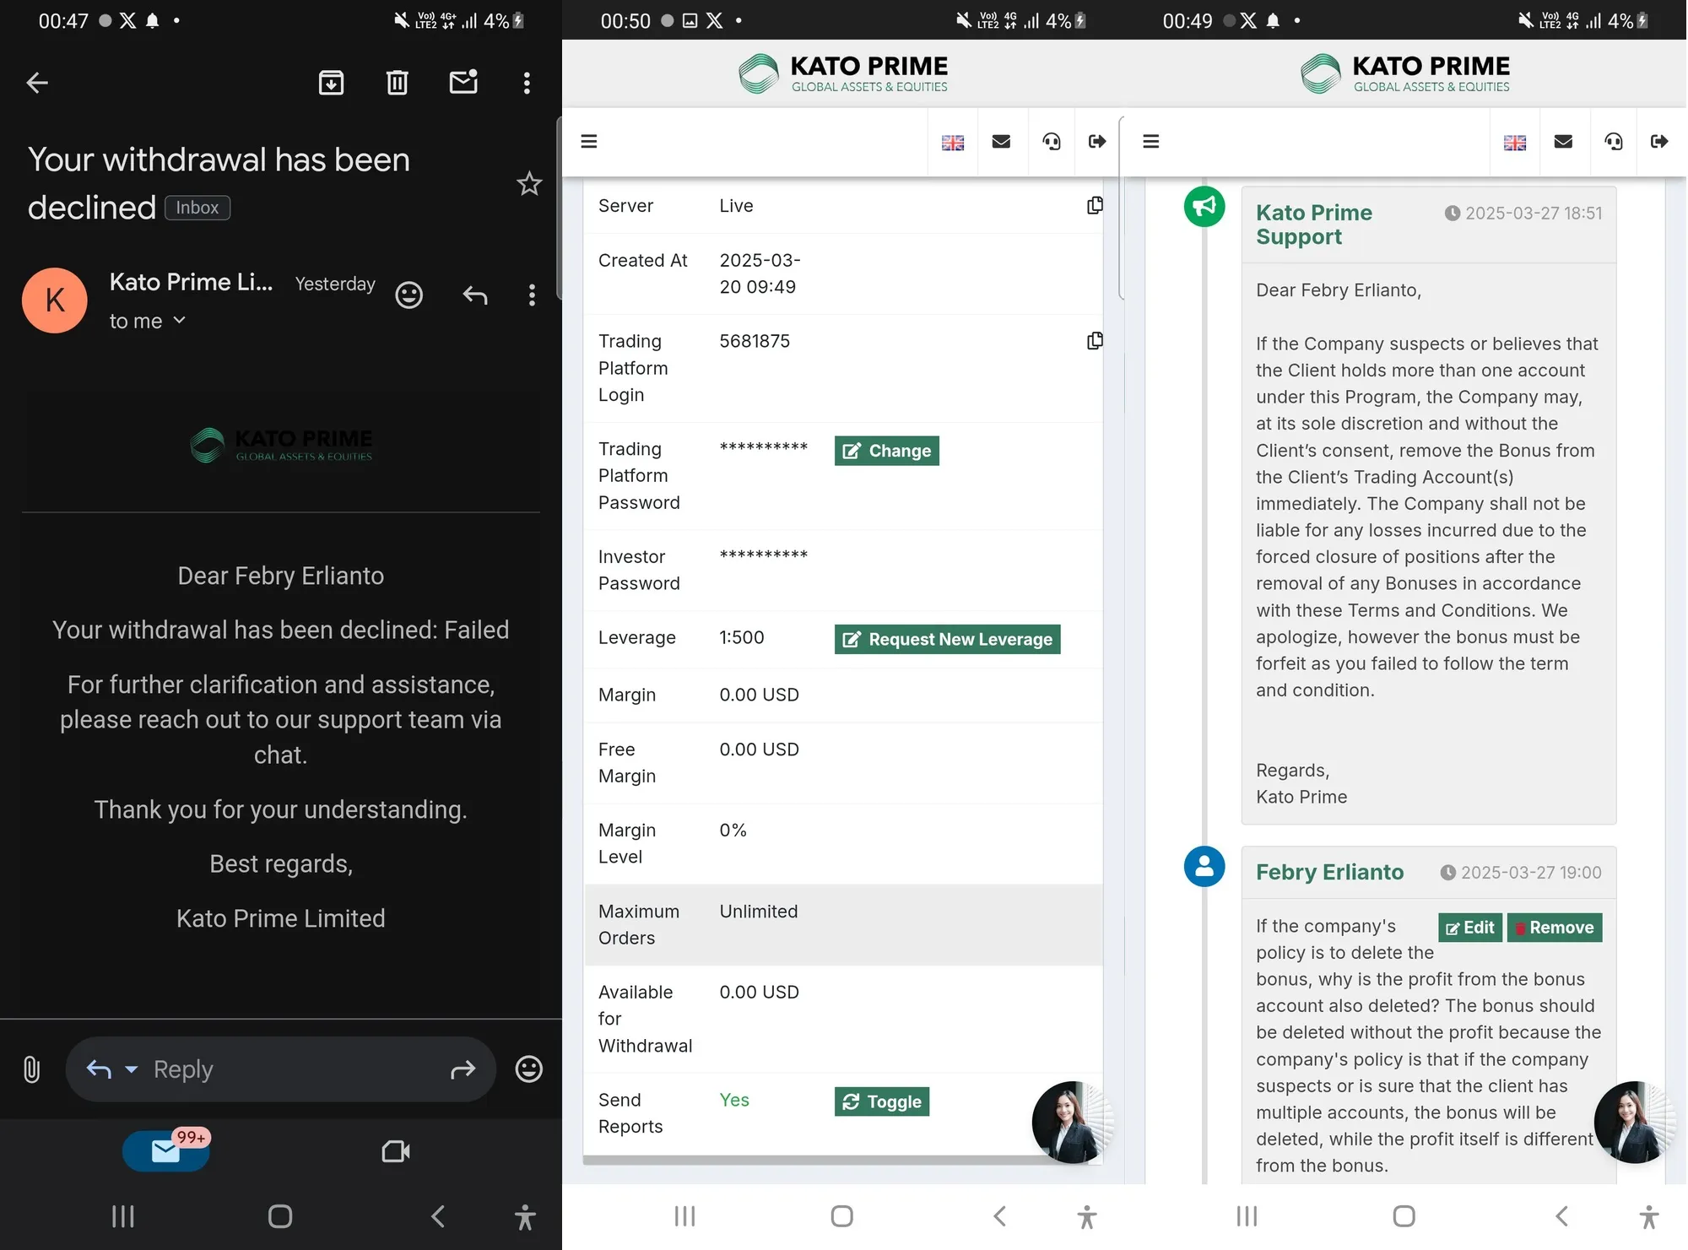Toggle the Send Reports setting

click(882, 1101)
